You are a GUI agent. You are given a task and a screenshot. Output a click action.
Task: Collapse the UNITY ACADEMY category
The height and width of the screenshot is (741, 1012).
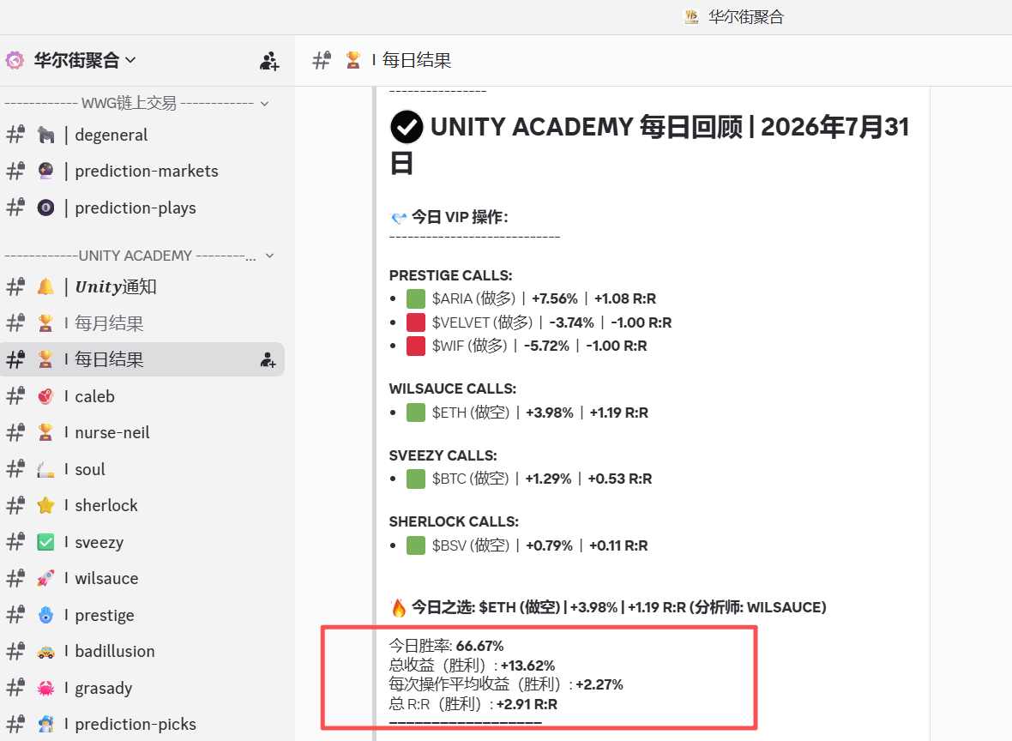coord(270,256)
